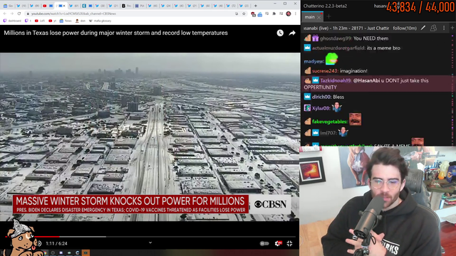Viewport: 456px width, 256px height.
Task: Click username actualmurderergarfield in chat
Action: coord(338,48)
